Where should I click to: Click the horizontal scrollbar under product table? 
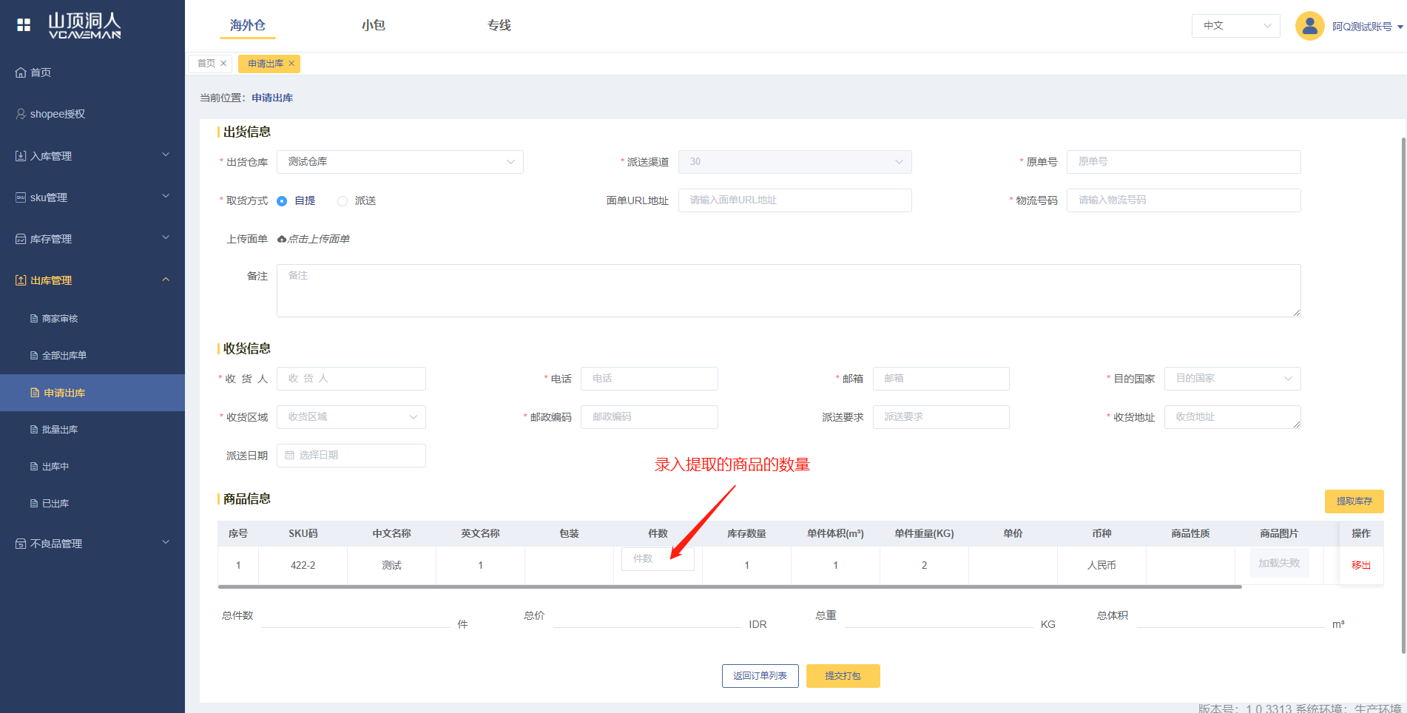tap(729, 587)
